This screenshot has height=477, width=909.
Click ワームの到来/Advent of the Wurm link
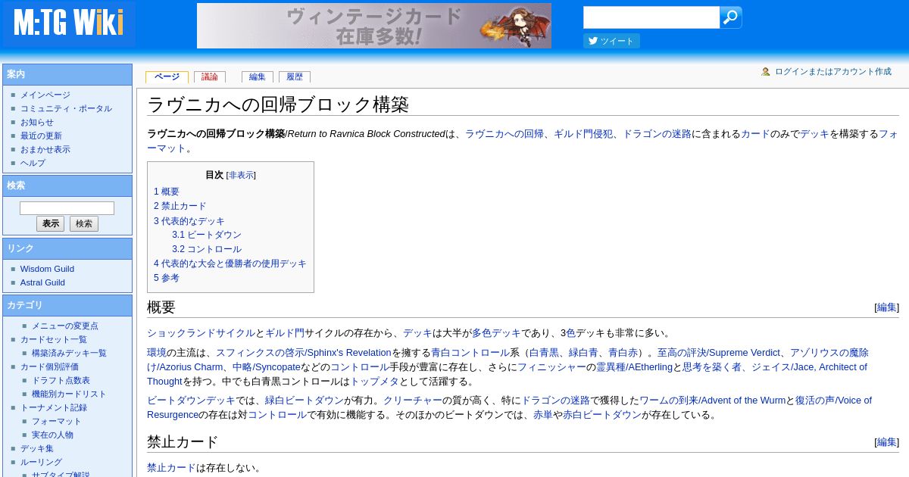[x=712, y=401]
